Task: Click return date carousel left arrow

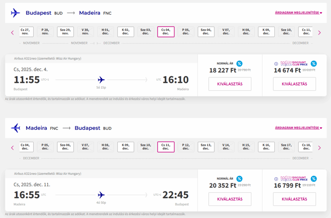Action: click(13, 148)
